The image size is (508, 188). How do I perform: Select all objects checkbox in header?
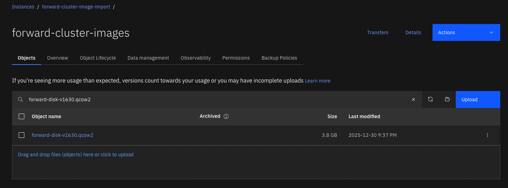22,116
